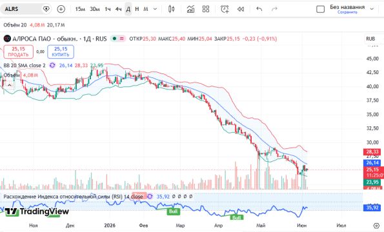Create an alert with the clock icon
384x232 pixels.
click(x=225, y=9)
